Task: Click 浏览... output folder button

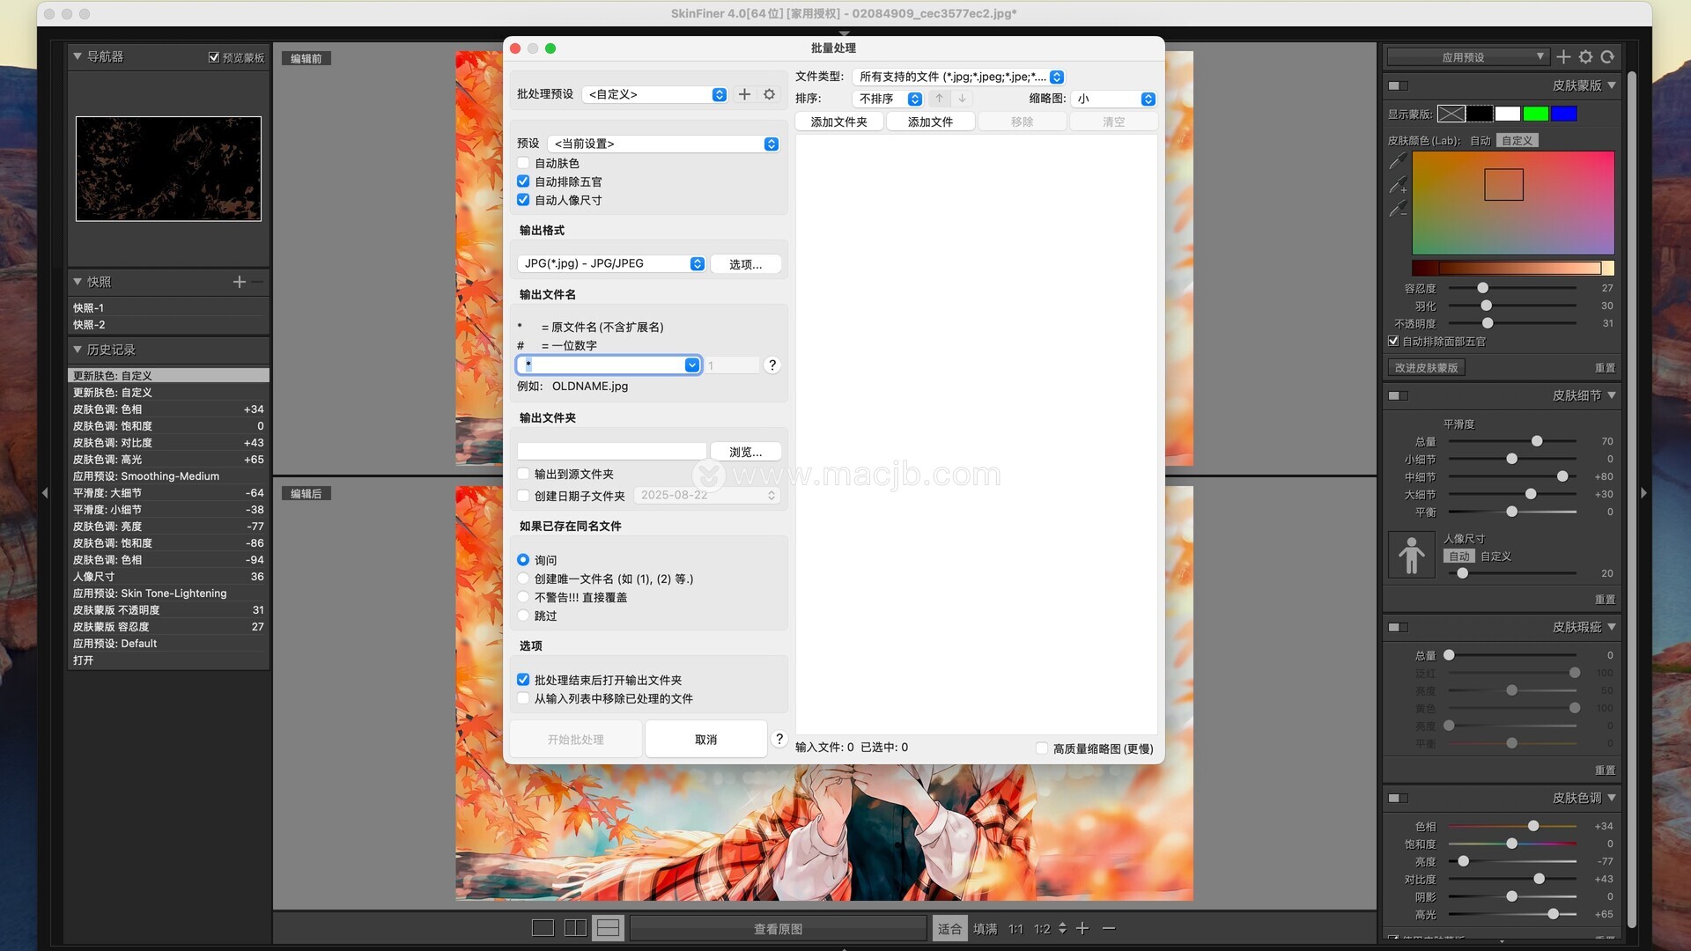Action: coord(745,452)
